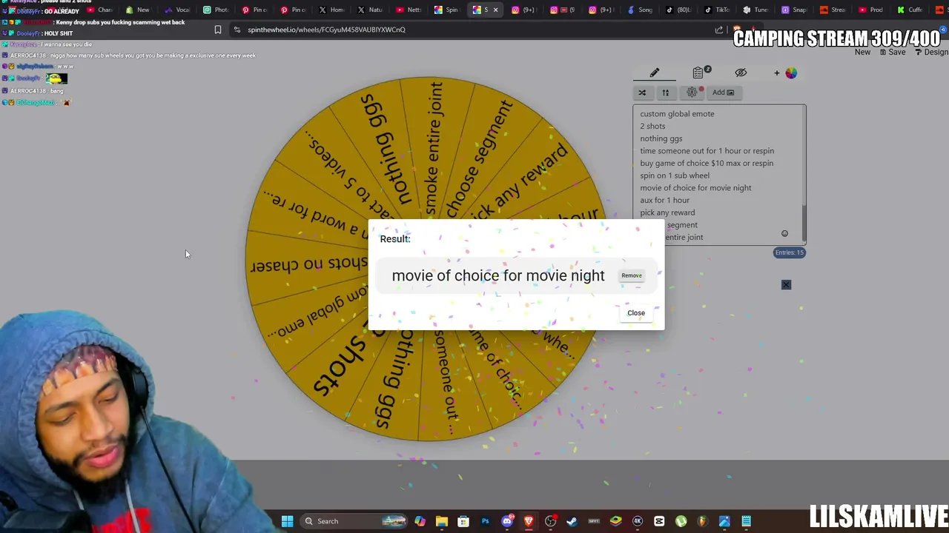Open Microsoft Store from the taskbar

(463, 521)
